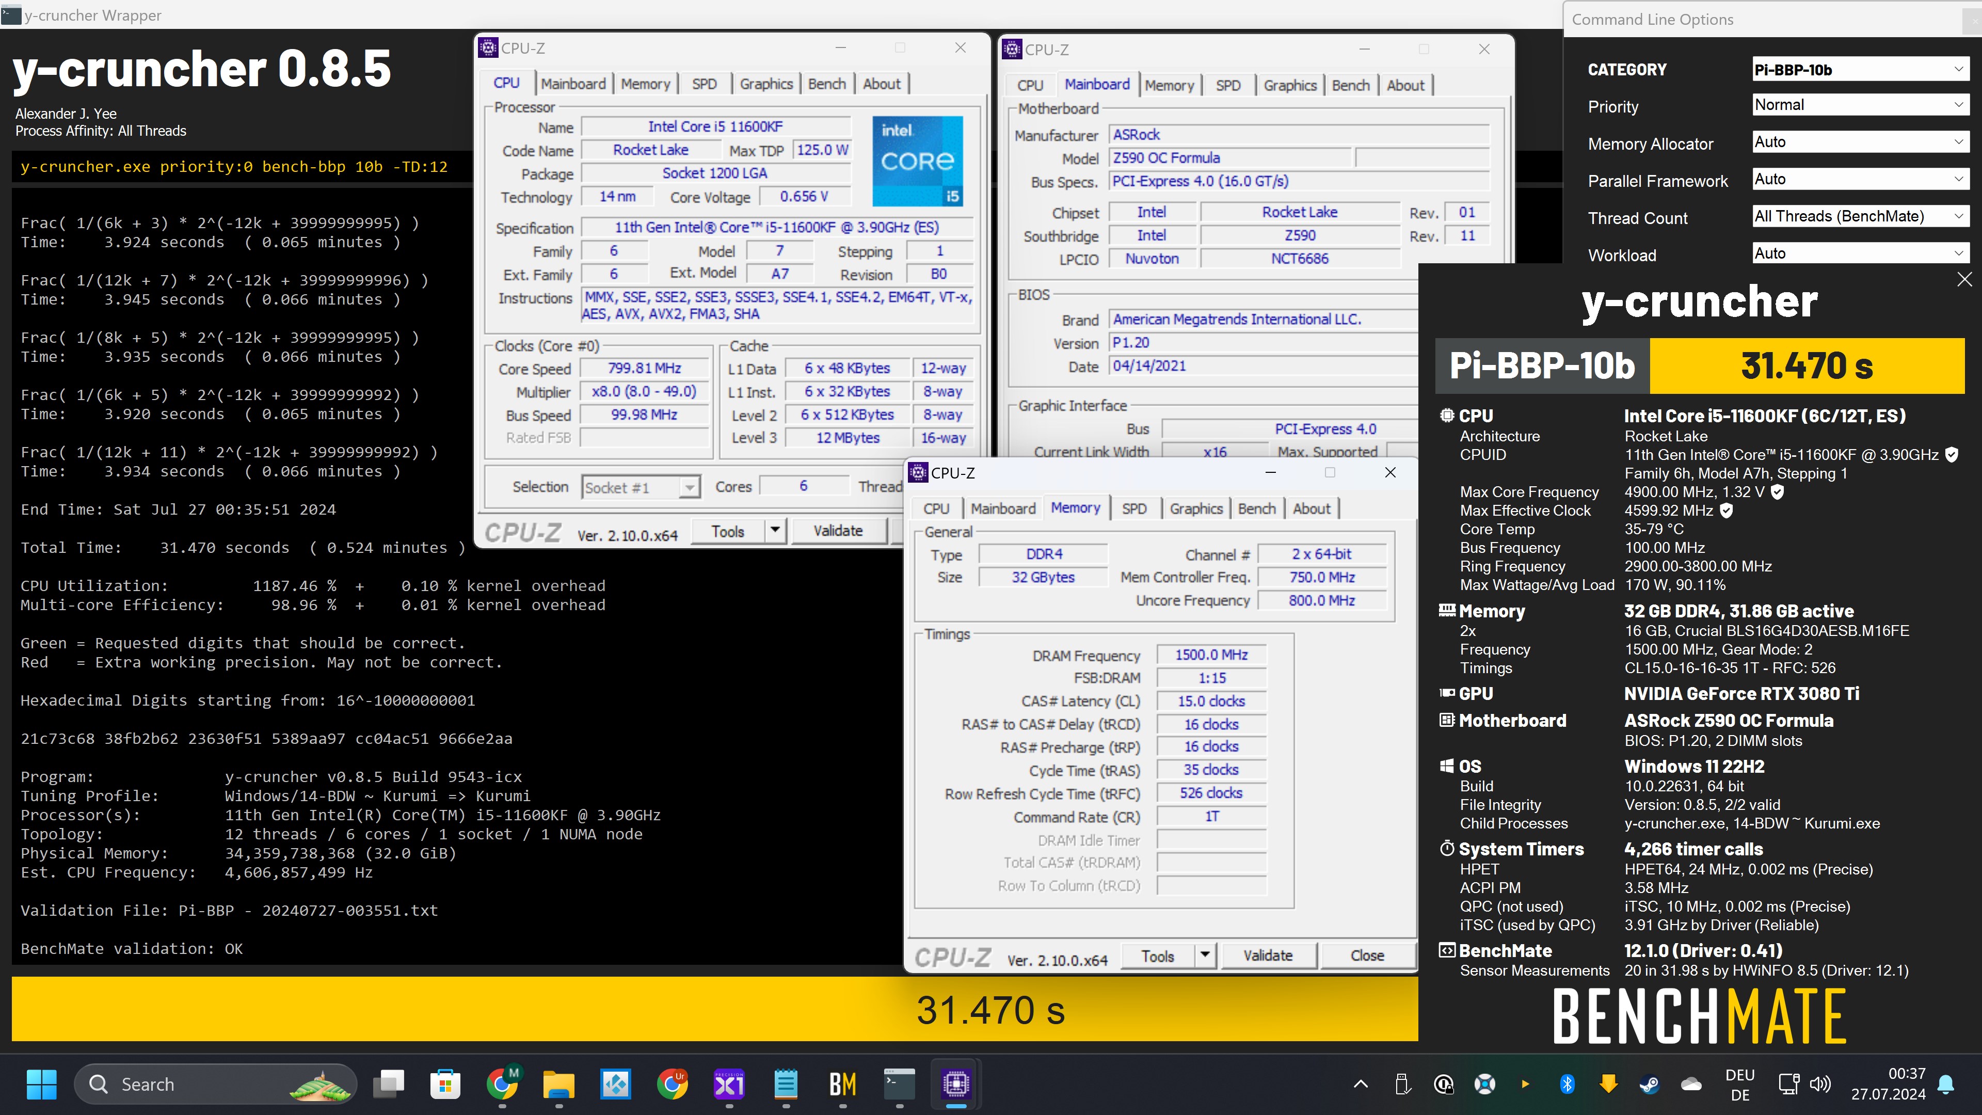
Task: Open the clock showing 00:37
Action: coord(1888,1084)
